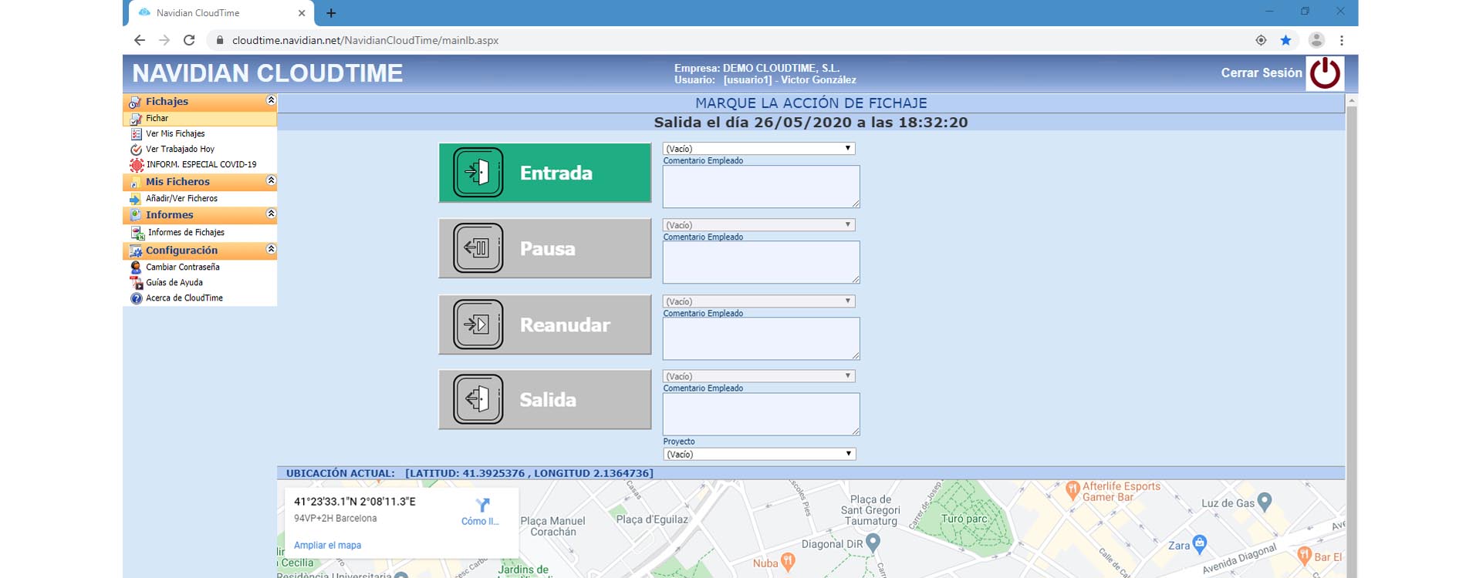Collapse the Fichajes sidebar section

pyautogui.click(x=271, y=100)
